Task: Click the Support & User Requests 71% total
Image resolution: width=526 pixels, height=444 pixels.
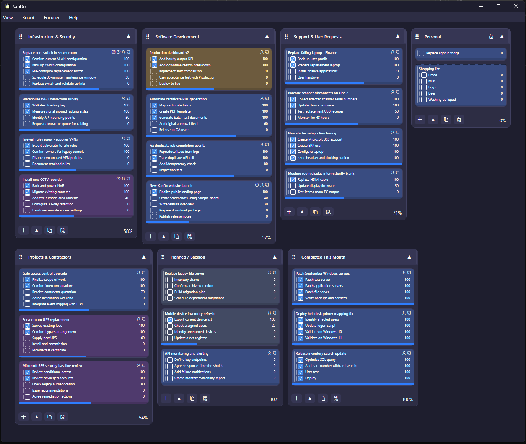Action: coord(397,213)
